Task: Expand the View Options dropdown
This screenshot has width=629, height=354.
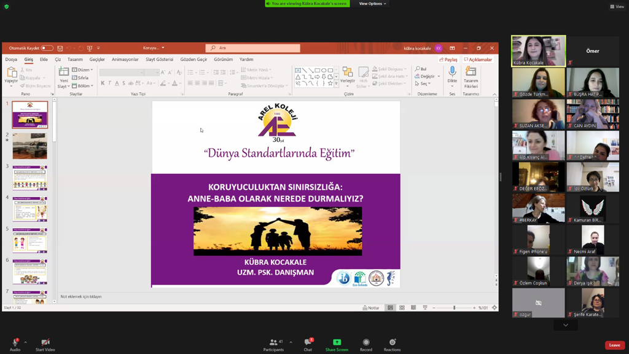Action: pos(372,4)
